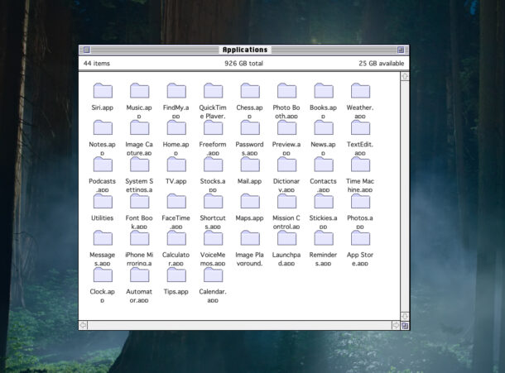
Task: Select the TextEdit.app icon
Action: 360,127
